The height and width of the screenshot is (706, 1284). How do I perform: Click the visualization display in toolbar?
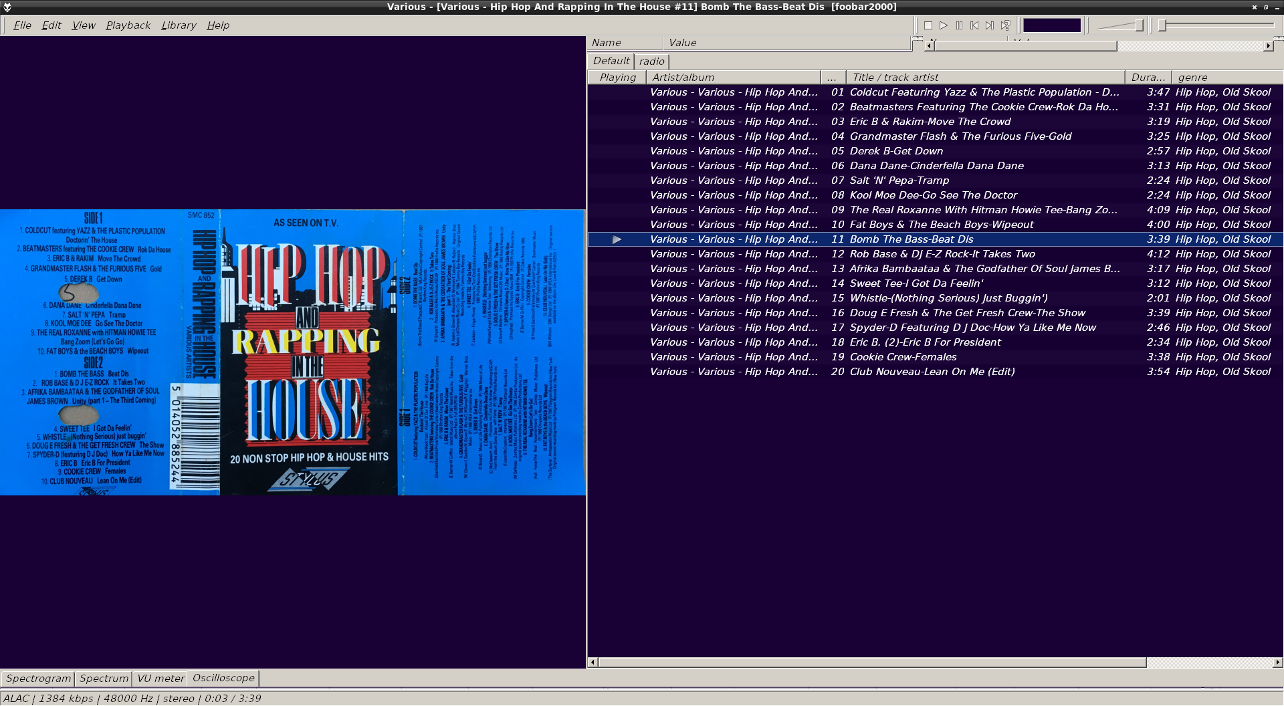(1052, 25)
